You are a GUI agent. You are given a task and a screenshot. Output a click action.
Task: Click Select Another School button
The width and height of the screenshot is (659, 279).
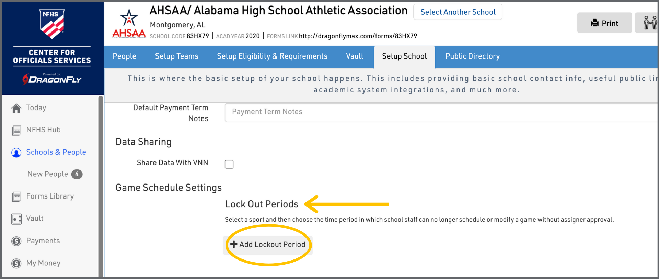(x=458, y=12)
